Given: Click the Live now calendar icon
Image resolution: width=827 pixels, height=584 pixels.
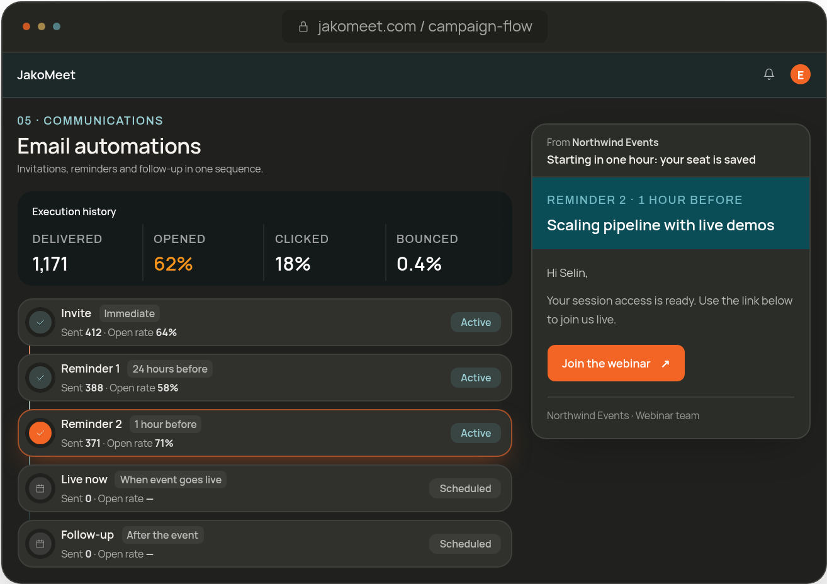Looking at the screenshot, I should pos(40,488).
